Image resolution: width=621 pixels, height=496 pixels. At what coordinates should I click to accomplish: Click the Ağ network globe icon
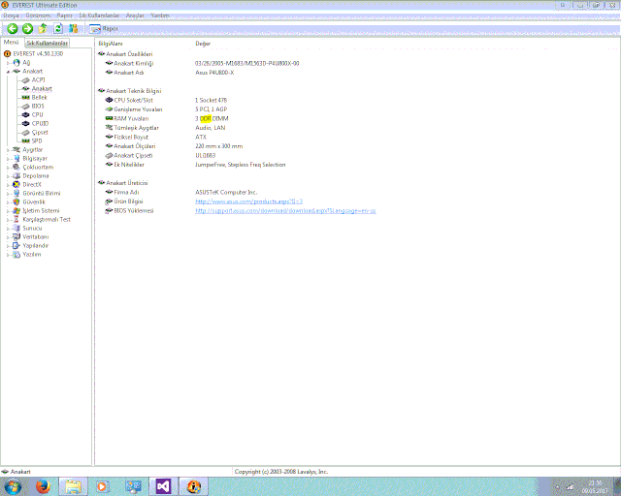click(16, 63)
